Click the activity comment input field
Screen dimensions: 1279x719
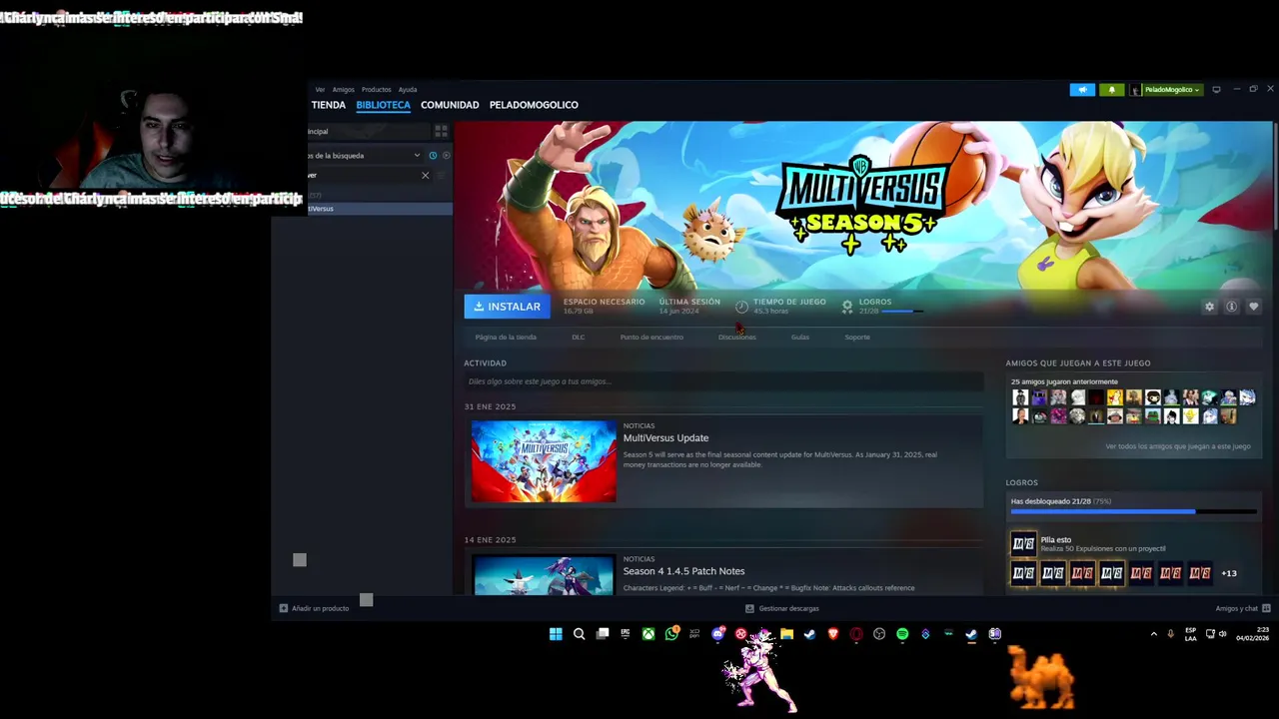click(x=723, y=381)
